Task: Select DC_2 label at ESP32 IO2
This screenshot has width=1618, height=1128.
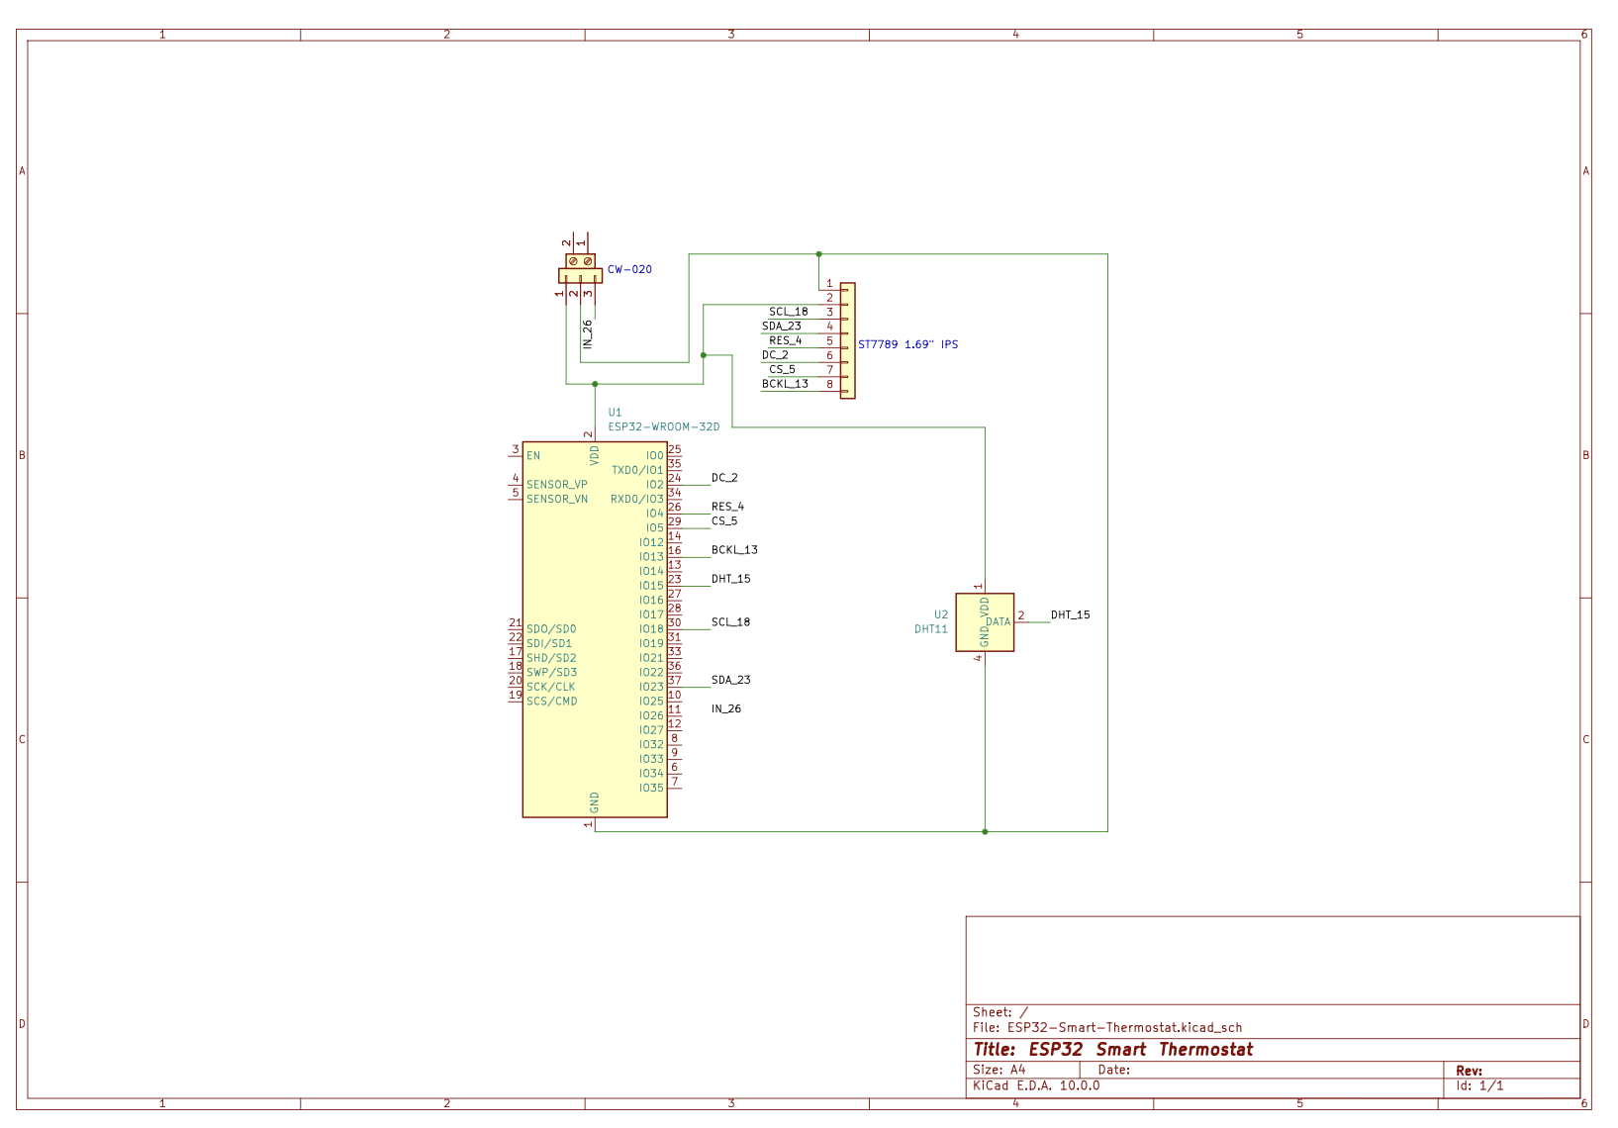Action: click(724, 478)
